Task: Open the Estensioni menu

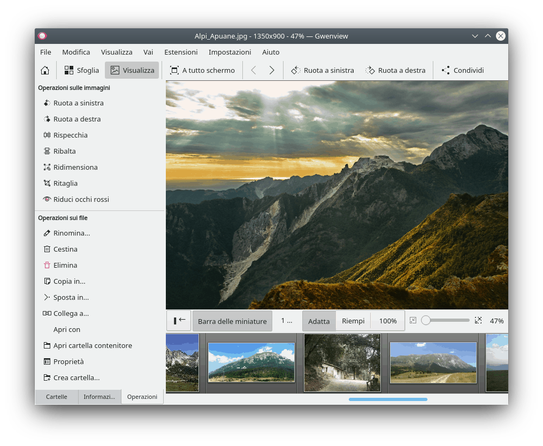Action: pyautogui.click(x=181, y=52)
